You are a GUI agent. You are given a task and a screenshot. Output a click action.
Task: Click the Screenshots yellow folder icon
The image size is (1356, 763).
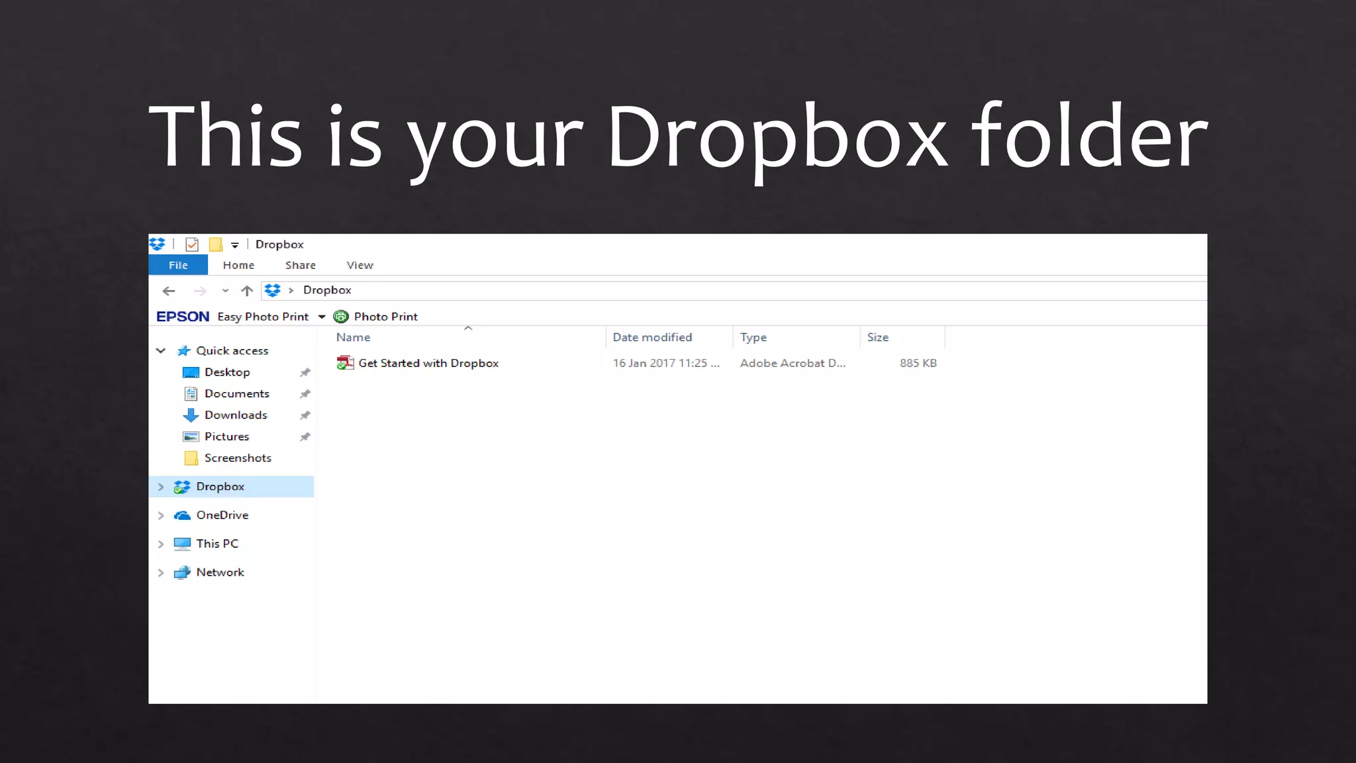tap(191, 458)
